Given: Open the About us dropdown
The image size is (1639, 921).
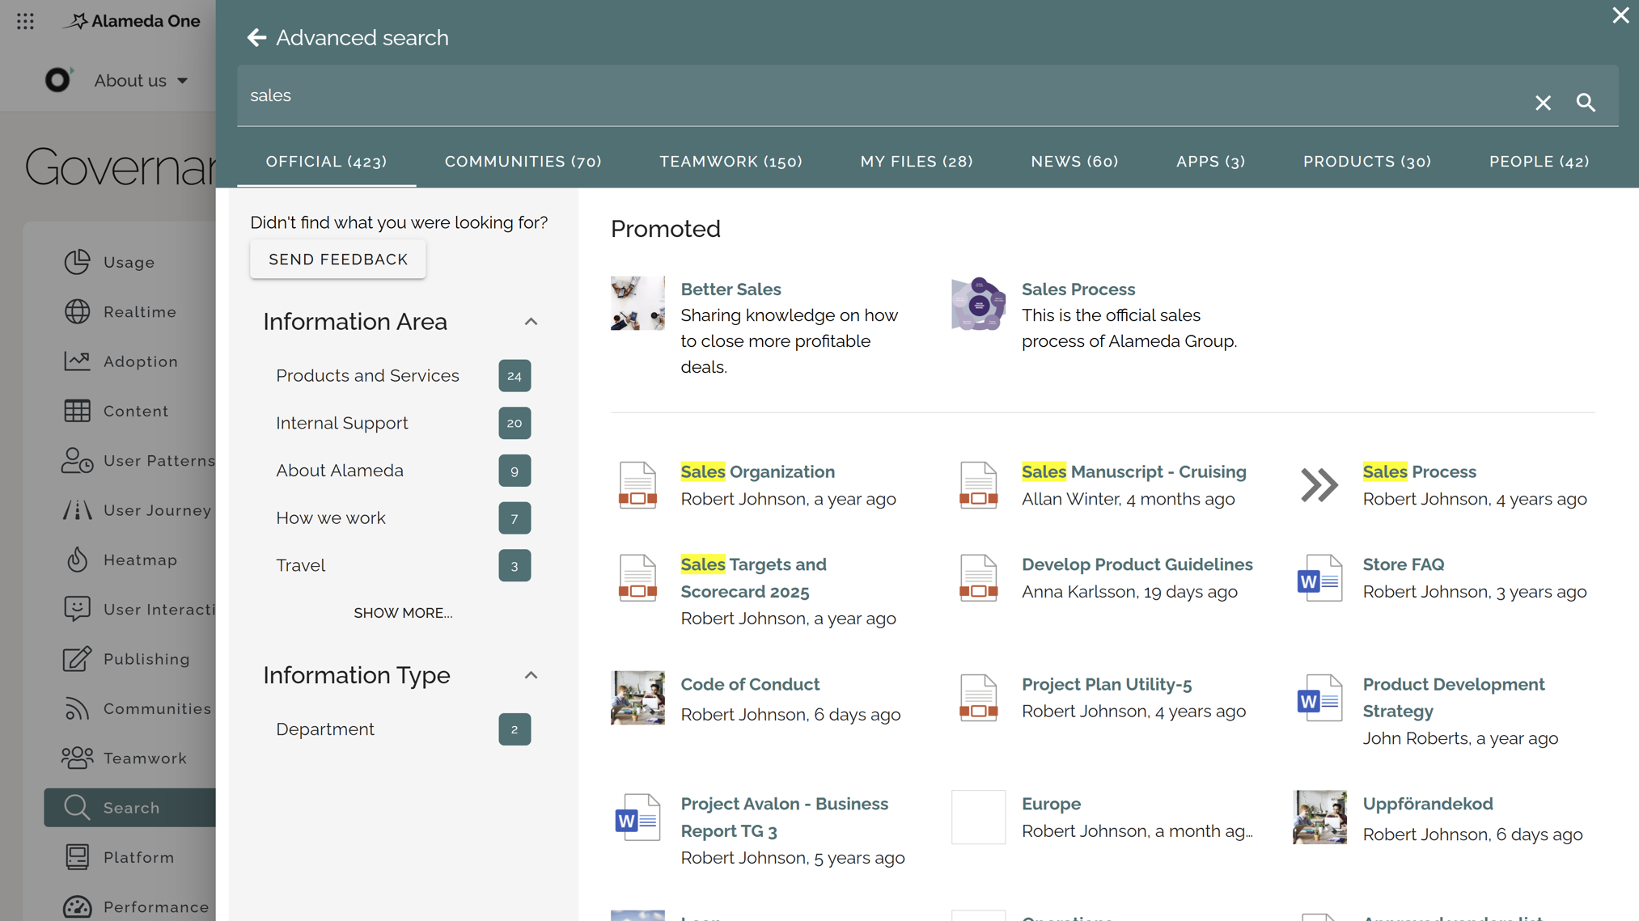Looking at the screenshot, I should click(x=141, y=80).
